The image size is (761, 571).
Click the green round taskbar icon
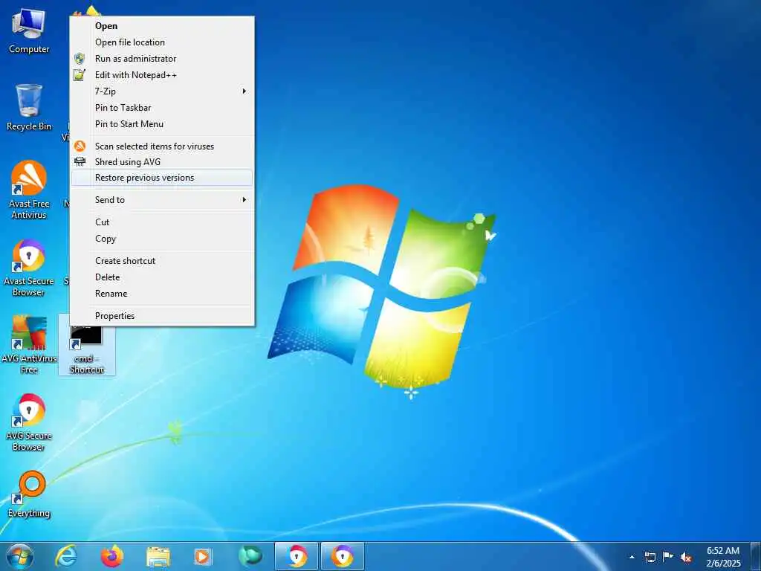(250, 556)
